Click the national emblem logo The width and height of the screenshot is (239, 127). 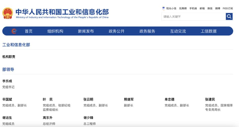8,13
